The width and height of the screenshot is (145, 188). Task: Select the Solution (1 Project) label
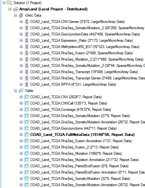tap(28, 3)
